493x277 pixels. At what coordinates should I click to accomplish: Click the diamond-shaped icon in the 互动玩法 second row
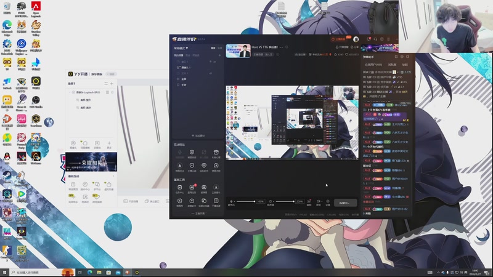pyautogui.click(x=204, y=166)
